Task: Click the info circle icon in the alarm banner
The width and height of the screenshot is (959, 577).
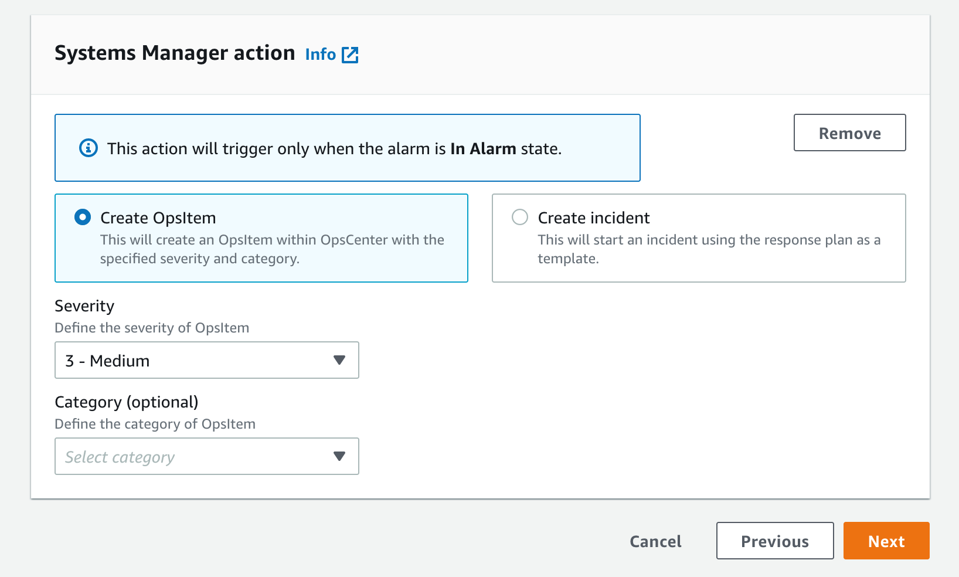Action: pos(88,148)
